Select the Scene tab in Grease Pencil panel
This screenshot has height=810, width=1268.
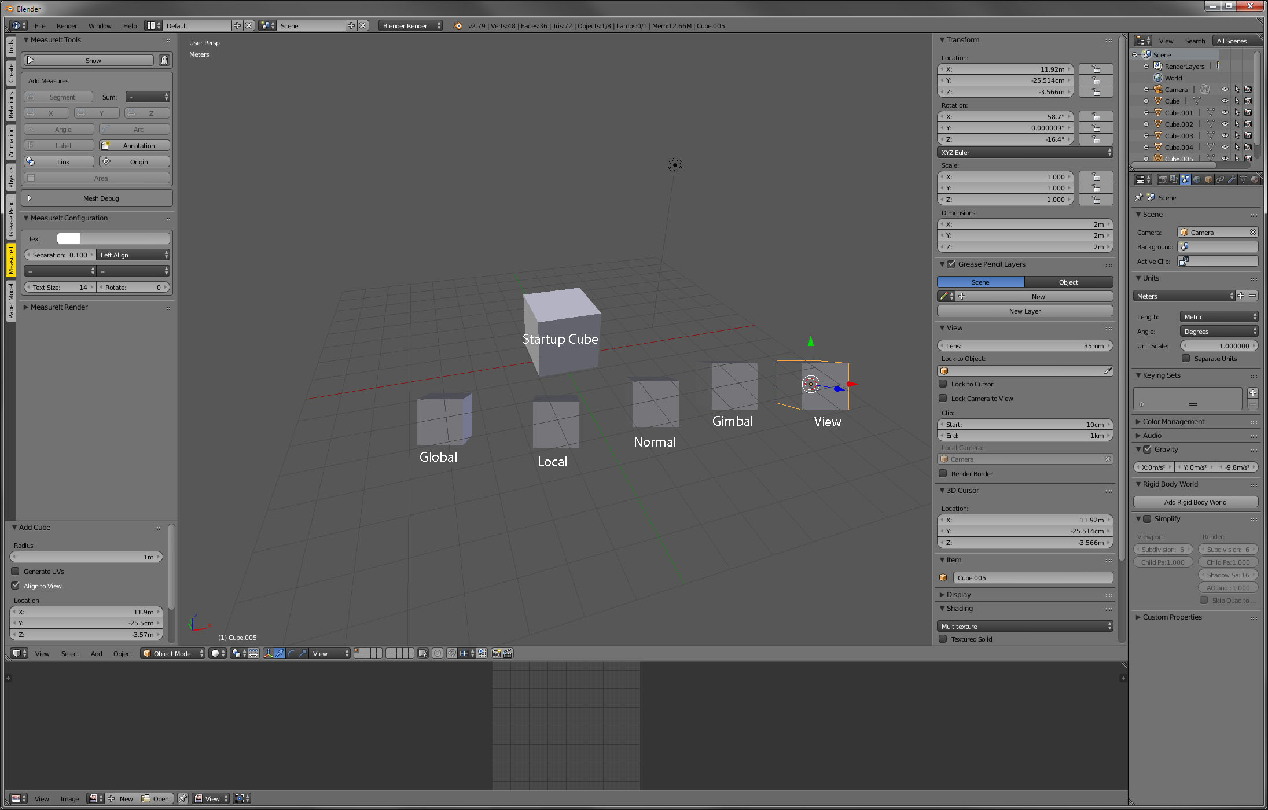pos(980,282)
